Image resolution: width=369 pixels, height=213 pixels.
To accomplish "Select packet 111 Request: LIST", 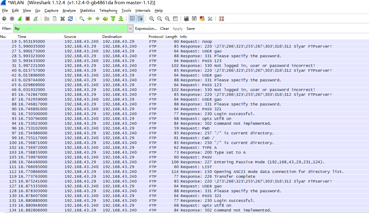I will pyautogui.click(x=184, y=167).
